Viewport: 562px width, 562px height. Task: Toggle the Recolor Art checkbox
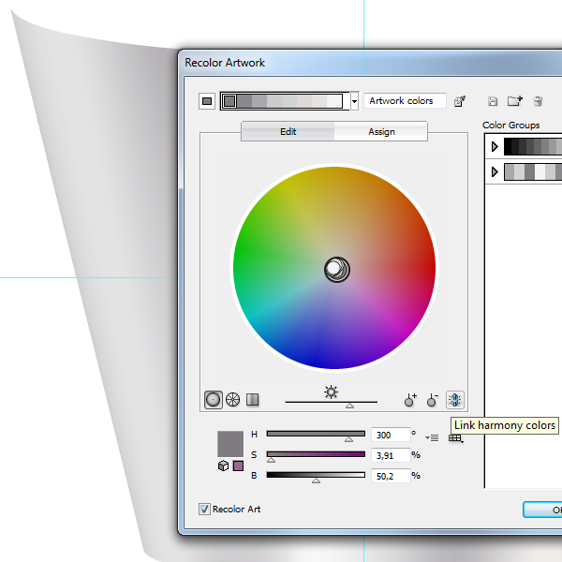[x=204, y=509]
